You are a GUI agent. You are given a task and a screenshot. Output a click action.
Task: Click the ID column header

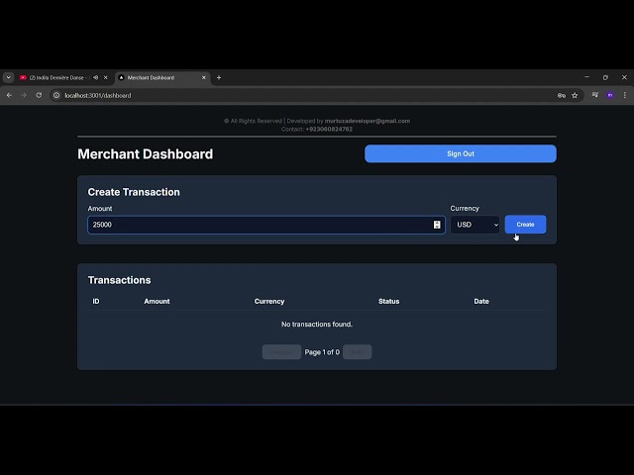96,301
